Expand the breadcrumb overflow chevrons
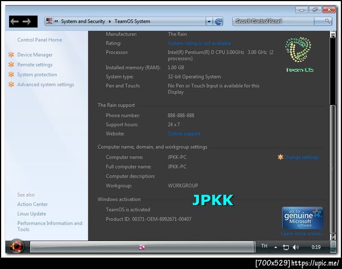 click(x=56, y=21)
